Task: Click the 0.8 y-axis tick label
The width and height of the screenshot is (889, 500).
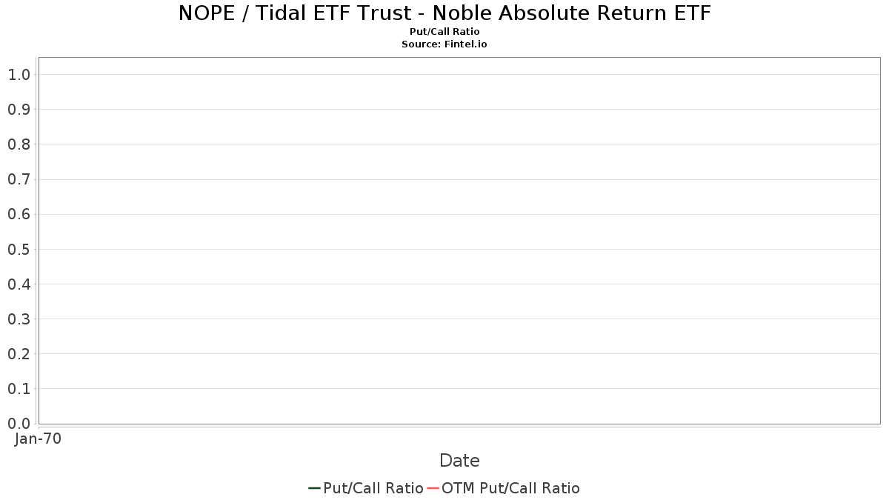Action: tap(19, 144)
